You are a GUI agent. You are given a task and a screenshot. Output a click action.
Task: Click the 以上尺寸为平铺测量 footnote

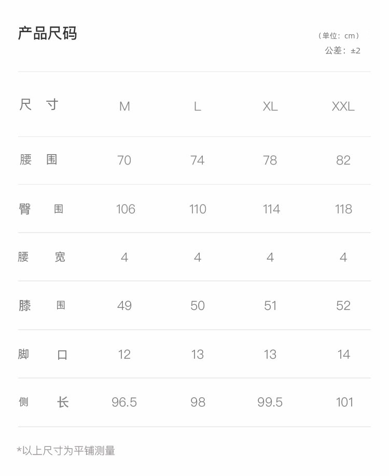point(66,451)
